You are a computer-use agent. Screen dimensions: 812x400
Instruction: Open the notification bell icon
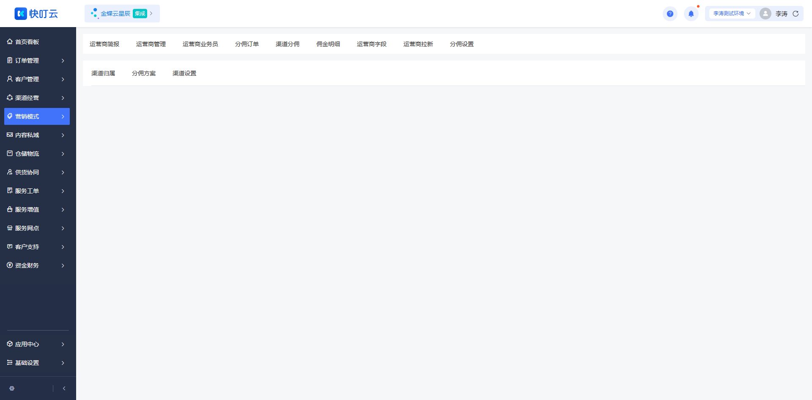click(x=691, y=14)
